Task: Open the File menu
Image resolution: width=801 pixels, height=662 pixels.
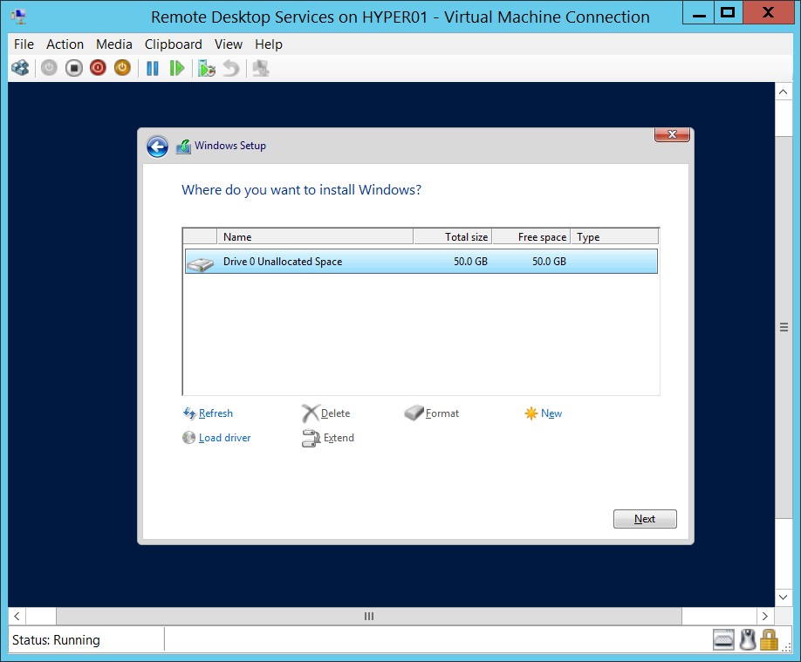Action: pos(24,44)
